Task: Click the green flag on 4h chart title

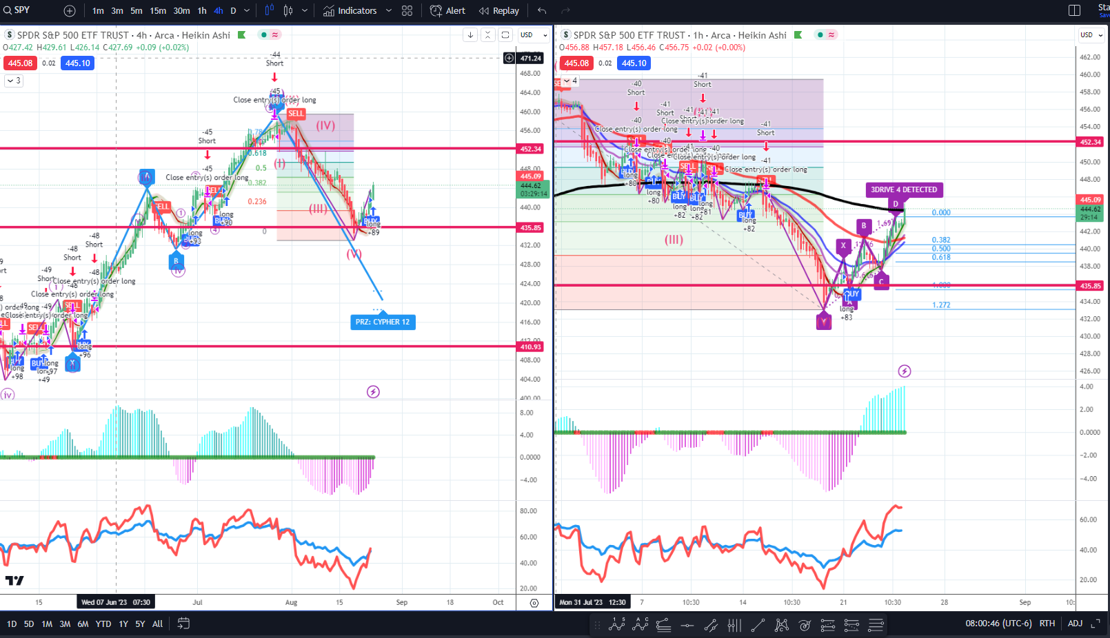Action: pyautogui.click(x=242, y=34)
